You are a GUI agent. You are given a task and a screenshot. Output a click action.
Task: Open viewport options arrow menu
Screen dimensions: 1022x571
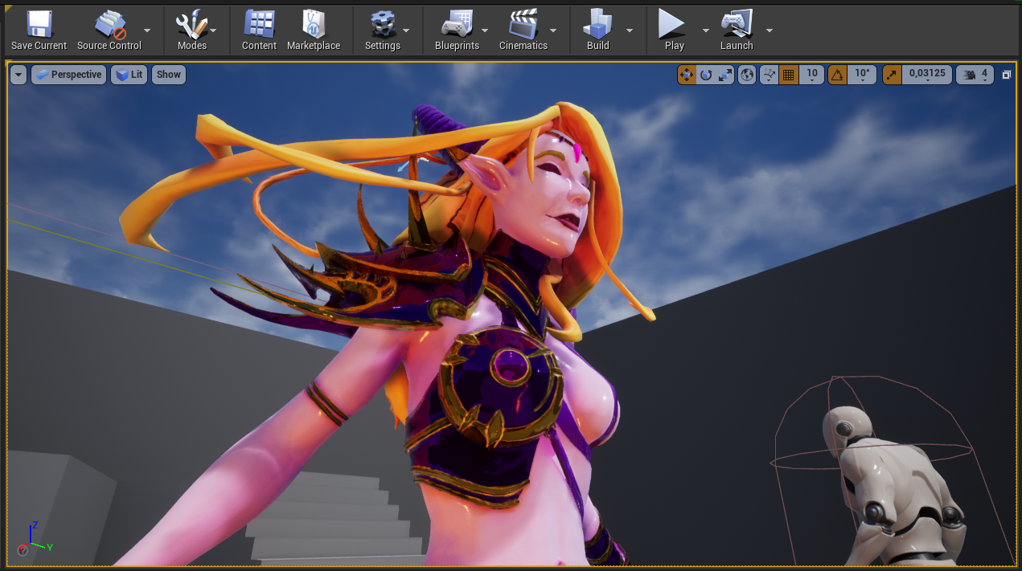(x=18, y=75)
